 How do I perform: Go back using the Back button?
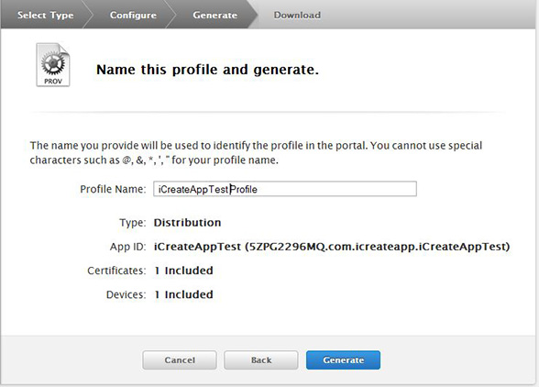261,360
